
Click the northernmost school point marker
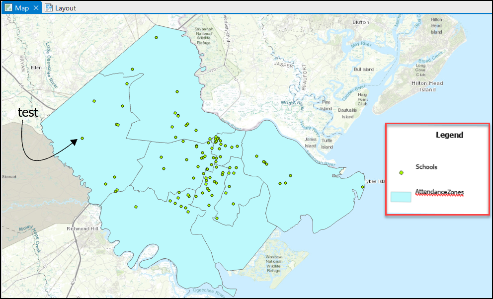(156, 37)
